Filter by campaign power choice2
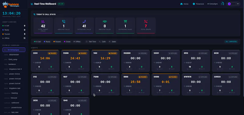The height and width of the screenshot is (115, 244). (x=14, y=79)
